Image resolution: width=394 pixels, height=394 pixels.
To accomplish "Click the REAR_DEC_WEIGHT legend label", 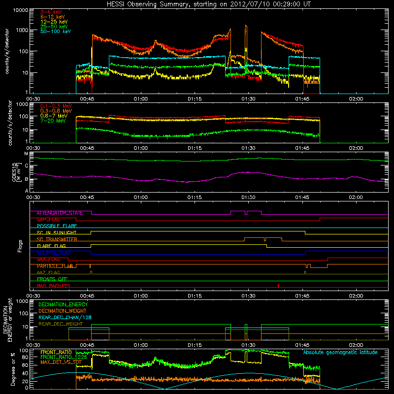I will click(x=61, y=324).
